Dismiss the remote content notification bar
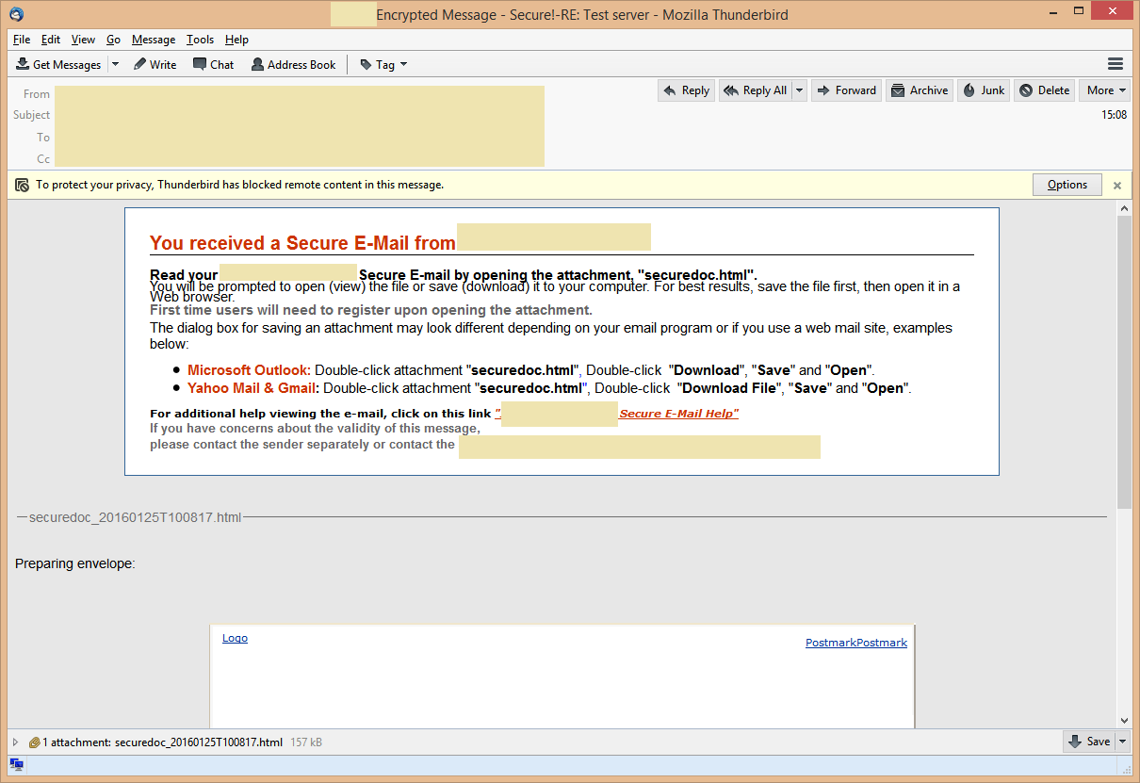The image size is (1140, 783). point(1117,186)
